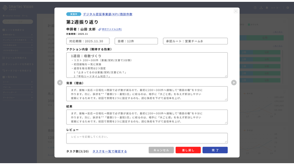Screen dimensions: 294x165
Task: Open the 添付ファイル(2件) link
Action: pyautogui.click(x=112, y=29)
